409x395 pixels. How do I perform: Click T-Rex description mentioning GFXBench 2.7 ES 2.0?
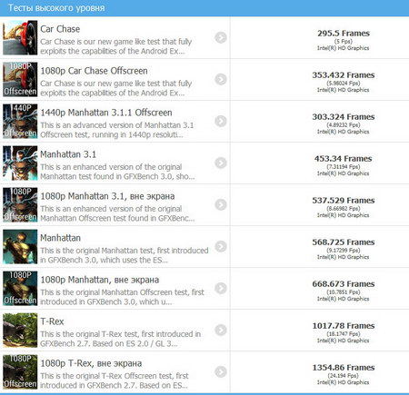[120, 339]
